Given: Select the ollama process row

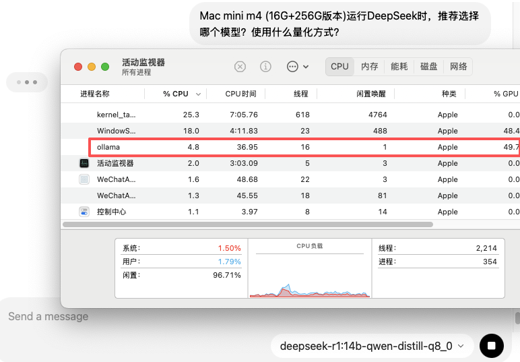Looking at the screenshot, I should (x=290, y=147).
